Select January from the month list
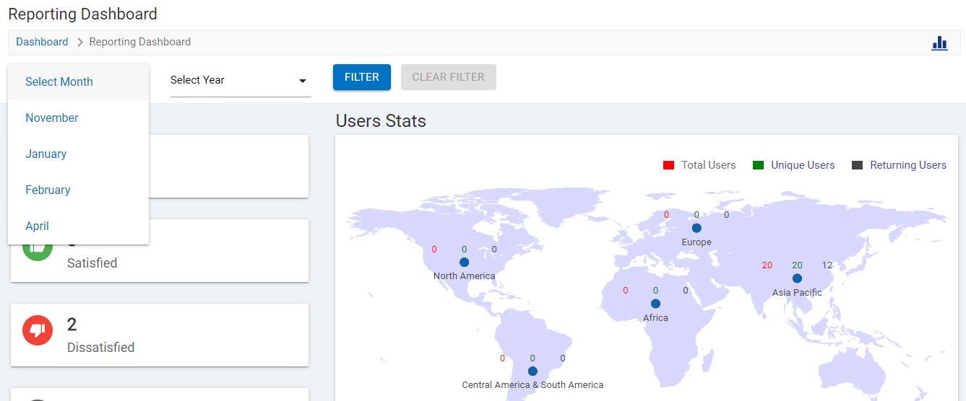This screenshot has width=966, height=401. [78, 154]
